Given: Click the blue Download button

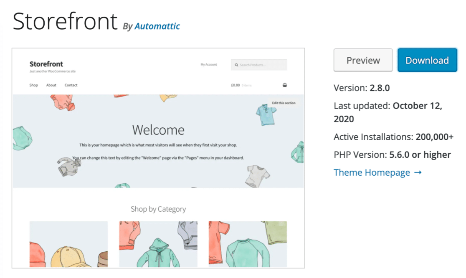Looking at the screenshot, I should [427, 60].
